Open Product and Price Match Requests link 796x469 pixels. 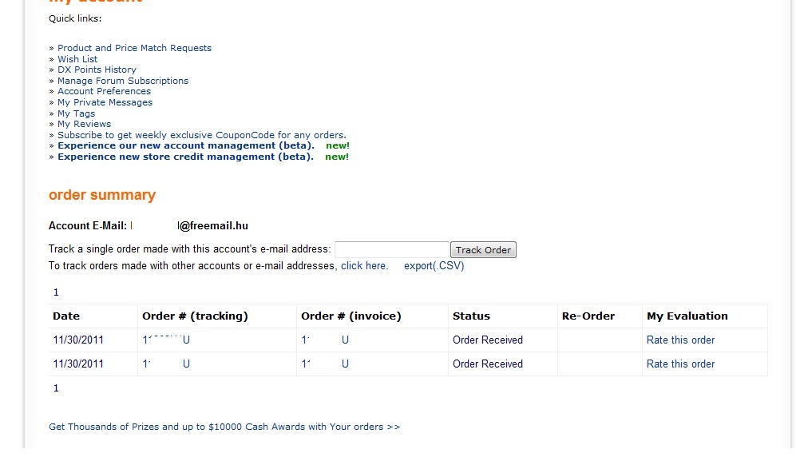(x=134, y=48)
